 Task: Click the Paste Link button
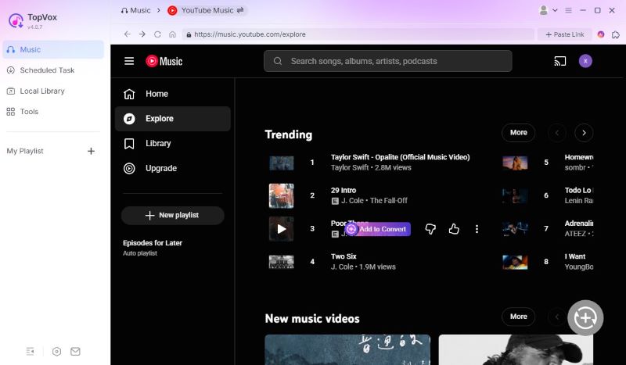point(565,34)
